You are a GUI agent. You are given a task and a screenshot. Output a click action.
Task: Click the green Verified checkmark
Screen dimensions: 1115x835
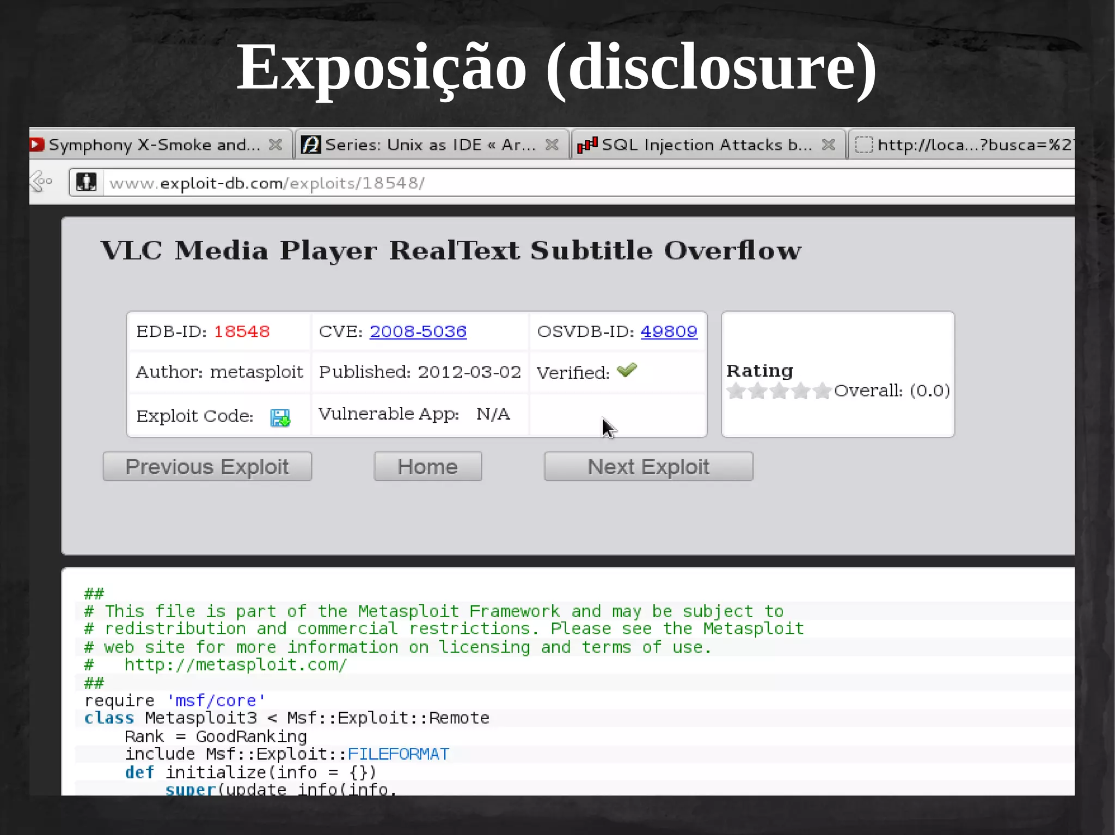pyautogui.click(x=627, y=370)
